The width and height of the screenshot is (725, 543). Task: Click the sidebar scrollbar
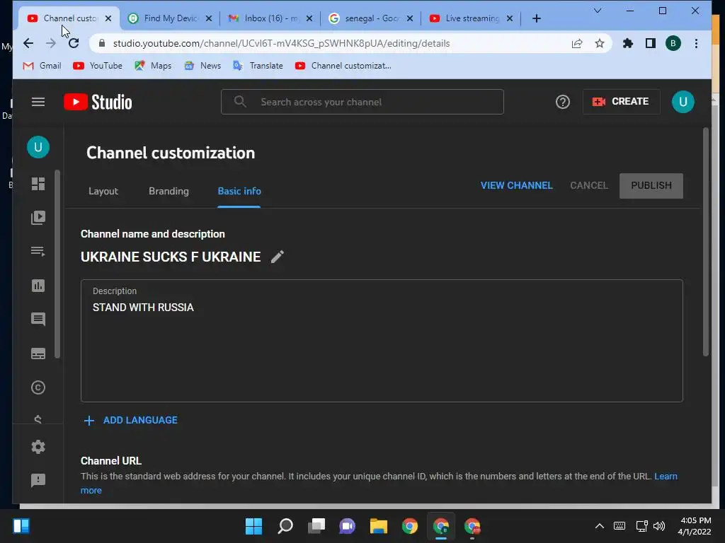coord(57,264)
